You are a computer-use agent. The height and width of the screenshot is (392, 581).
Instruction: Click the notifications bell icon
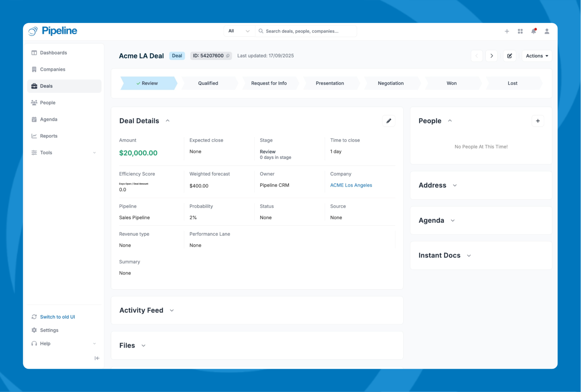point(533,31)
